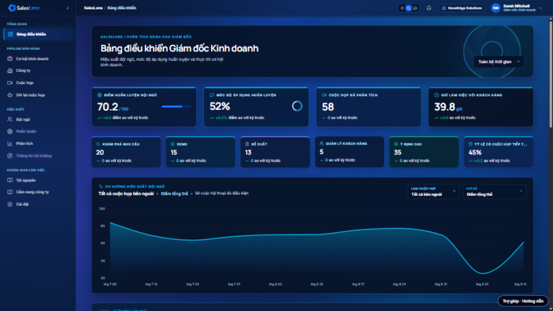Click the Xu hướng hiệu suất pulse icon
Viewport: 553px width, 311px height.
(x=101, y=187)
